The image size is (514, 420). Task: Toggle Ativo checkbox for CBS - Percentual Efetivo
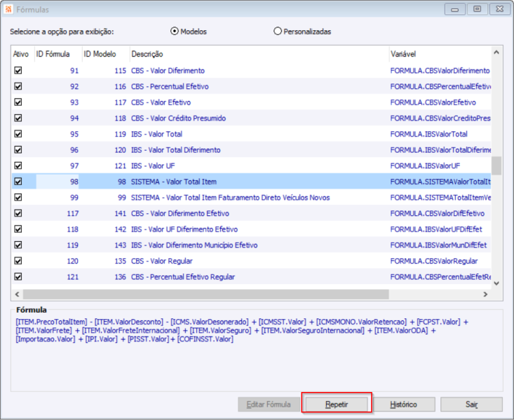tap(18, 86)
